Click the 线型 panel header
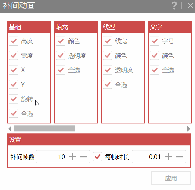 coord(123,27)
